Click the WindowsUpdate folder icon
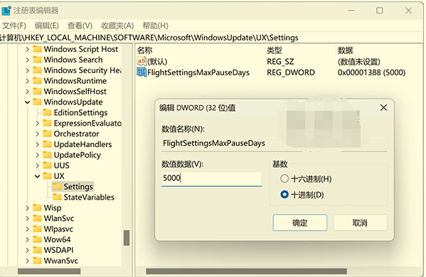The width and height of the screenshot is (426, 277). click(37, 102)
